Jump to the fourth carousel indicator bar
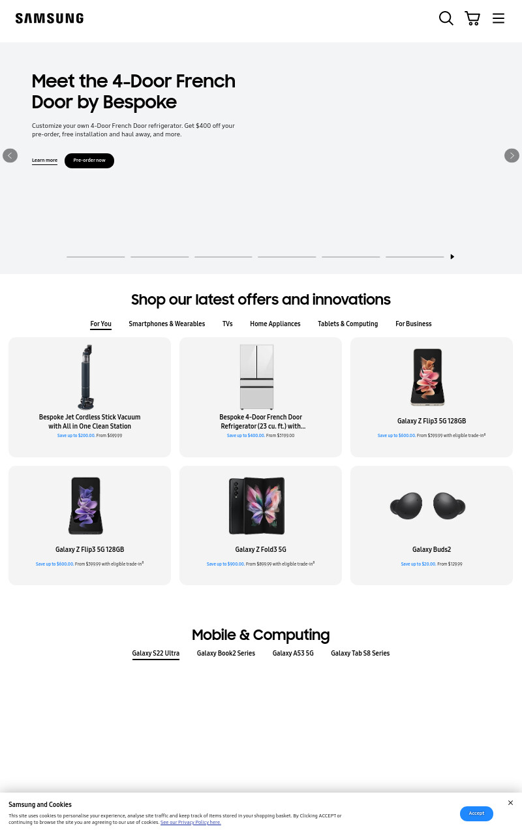 [x=287, y=257]
